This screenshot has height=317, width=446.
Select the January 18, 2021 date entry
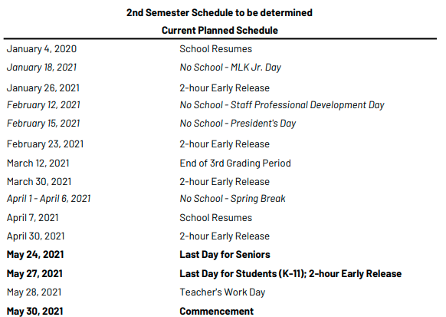(x=41, y=68)
